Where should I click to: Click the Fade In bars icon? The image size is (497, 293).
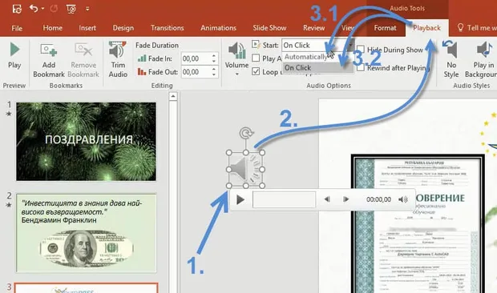(142, 58)
